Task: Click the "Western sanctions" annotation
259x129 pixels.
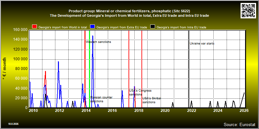Action: click(98, 42)
